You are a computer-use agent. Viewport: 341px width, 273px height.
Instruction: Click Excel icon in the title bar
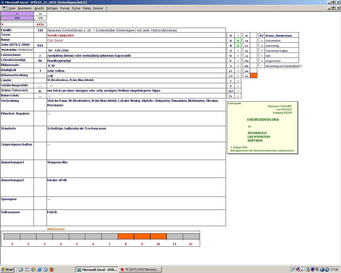[x=2, y=2]
